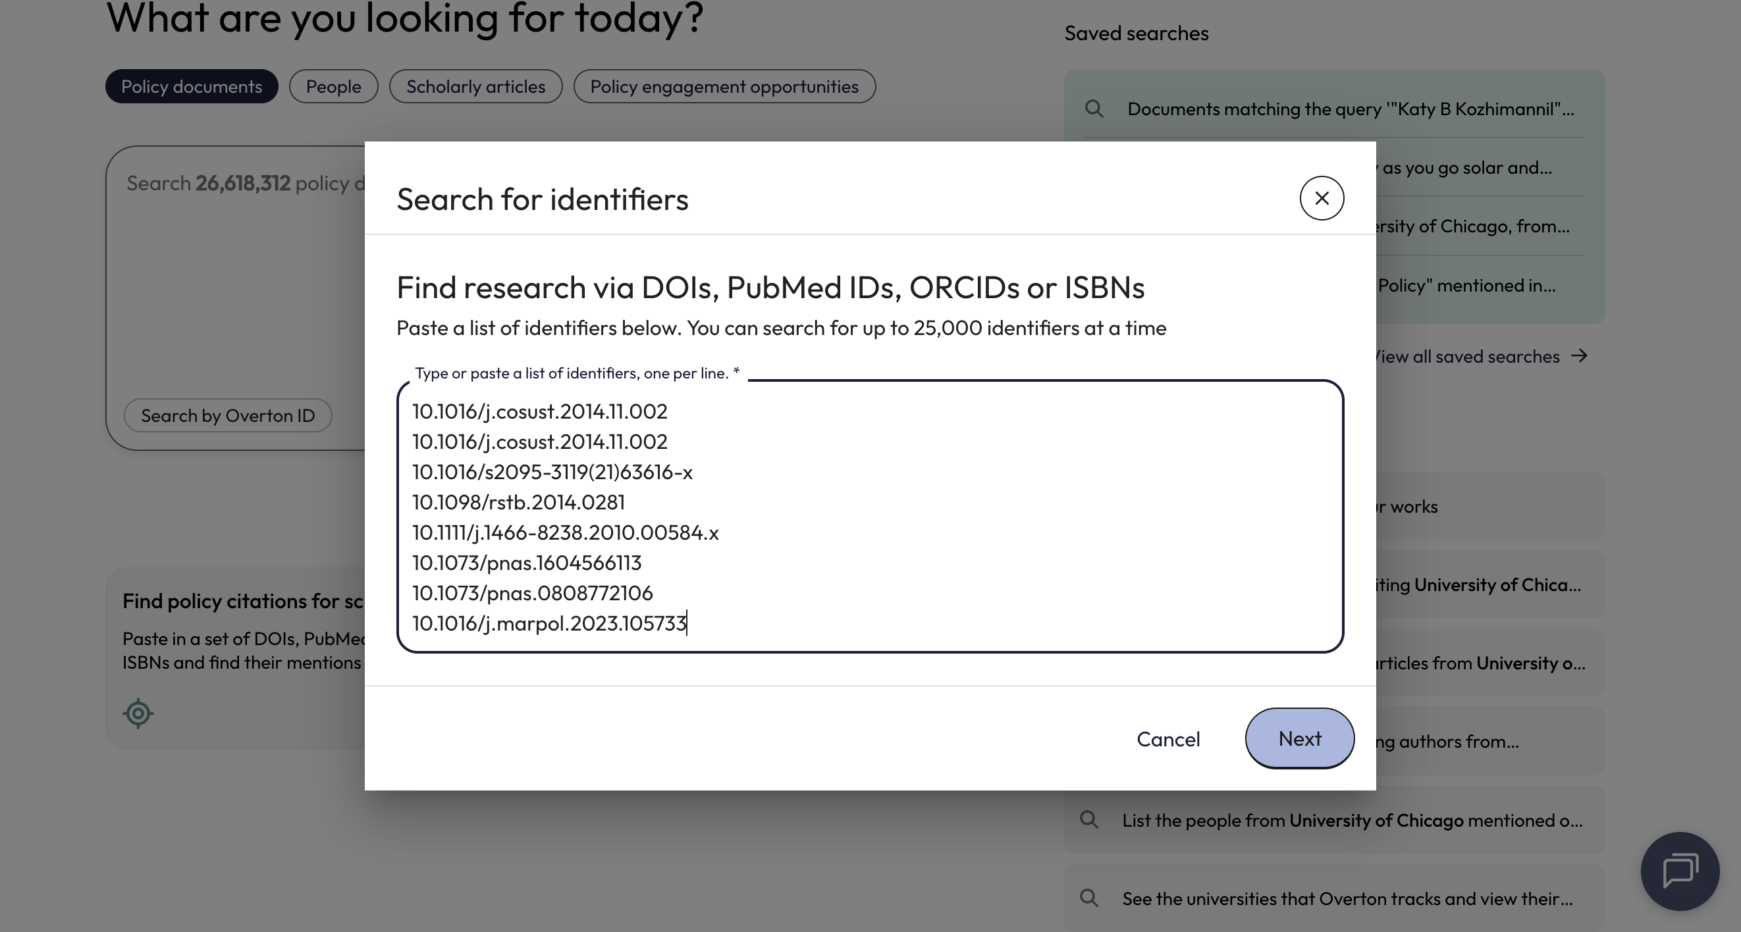Cancel the identifier search

pyautogui.click(x=1168, y=739)
